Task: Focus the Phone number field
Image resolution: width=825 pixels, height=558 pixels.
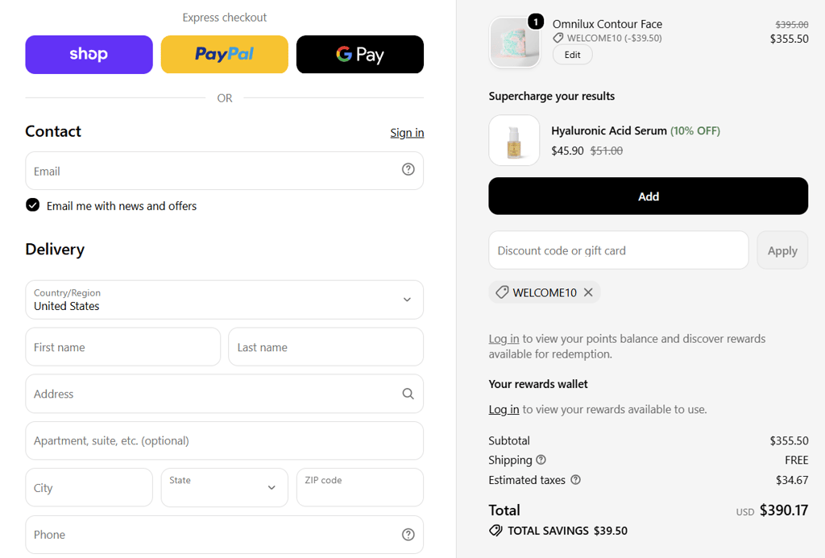Action: click(x=224, y=535)
